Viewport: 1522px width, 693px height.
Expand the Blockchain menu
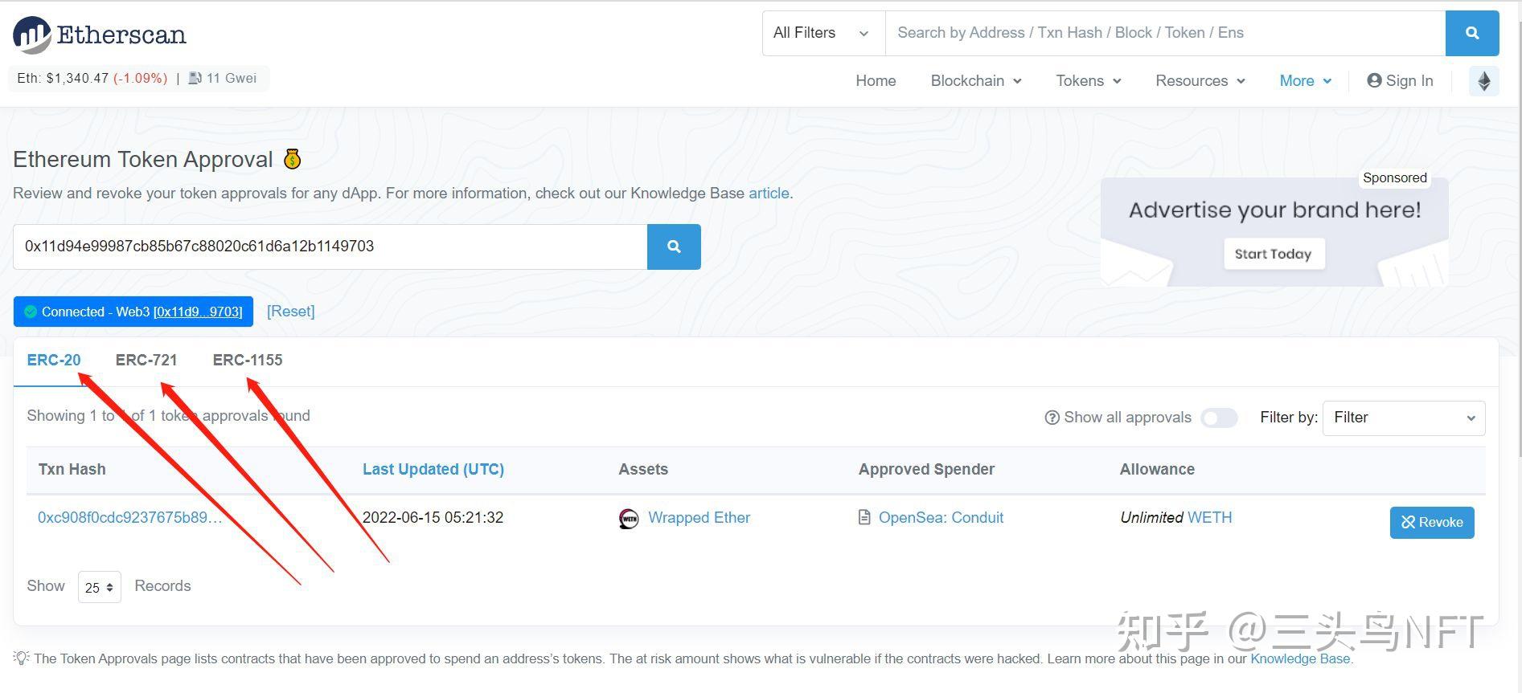[976, 81]
